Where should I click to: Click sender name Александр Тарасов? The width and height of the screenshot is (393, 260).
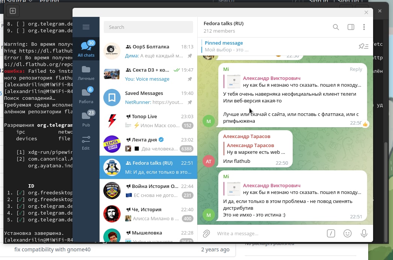tap(246, 137)
